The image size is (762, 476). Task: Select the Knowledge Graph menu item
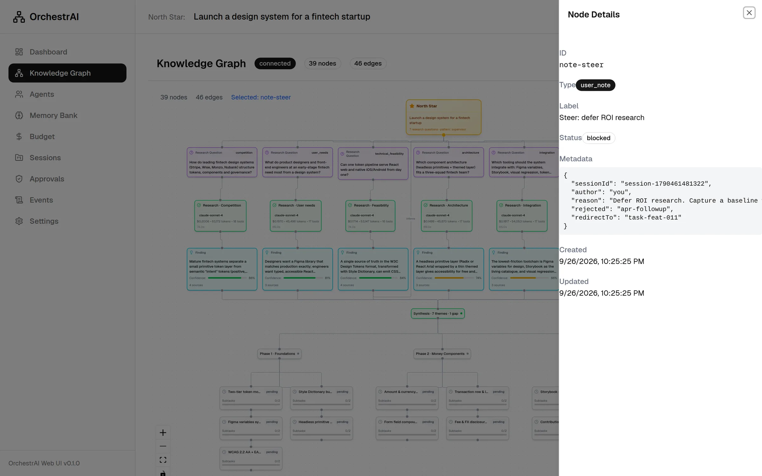(x=67, y=73)
